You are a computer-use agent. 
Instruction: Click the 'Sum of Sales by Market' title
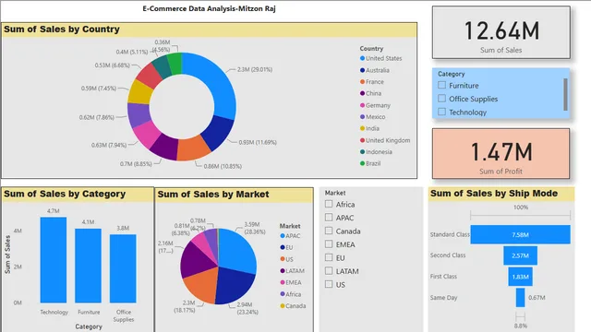coord(213,195)
